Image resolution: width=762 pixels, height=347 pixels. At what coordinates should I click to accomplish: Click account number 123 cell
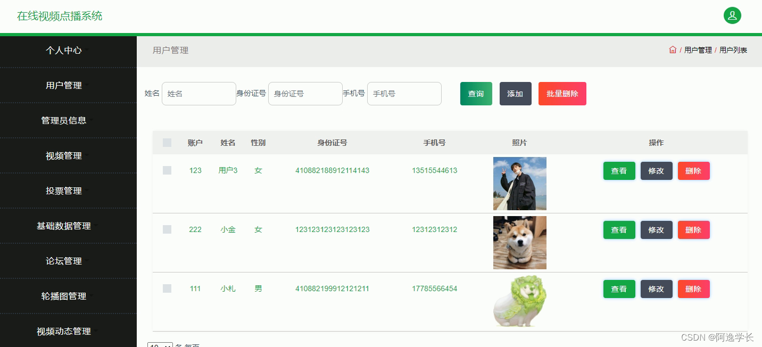pos(195,170)
